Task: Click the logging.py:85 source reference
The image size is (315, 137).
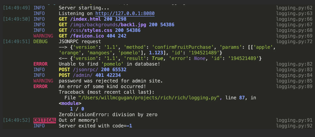Action: pyautogui.click(x=295, y=81)
